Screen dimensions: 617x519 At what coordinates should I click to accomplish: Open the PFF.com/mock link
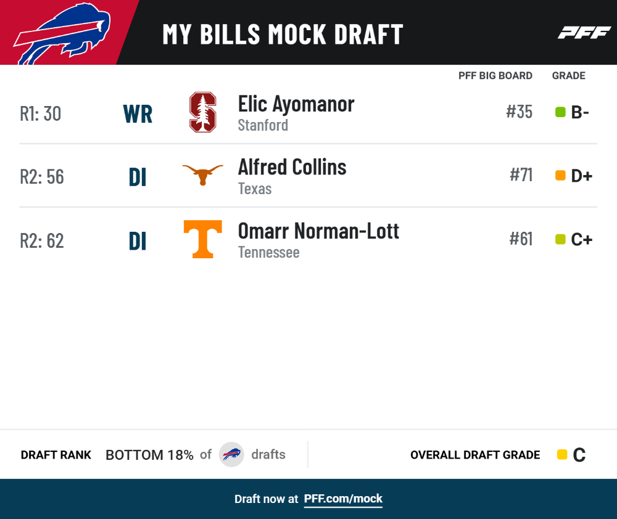click(x=343, y=499)
